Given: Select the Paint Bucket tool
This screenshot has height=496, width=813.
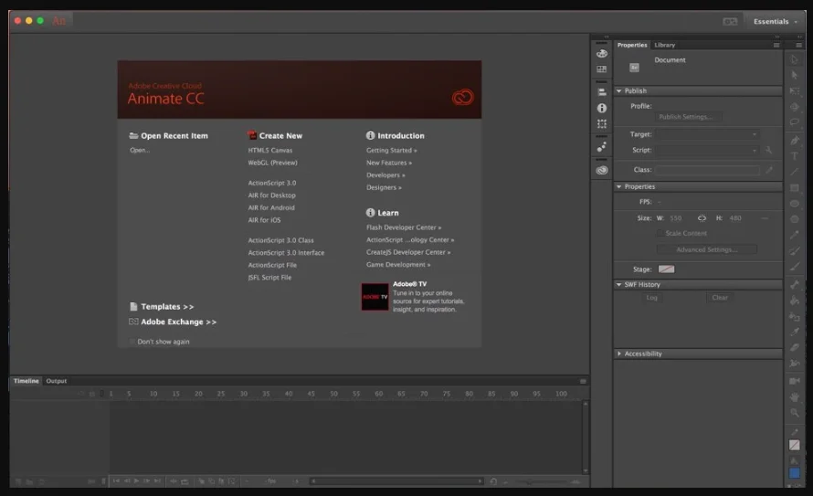Looking at the screenshot, I should point(795,300).
